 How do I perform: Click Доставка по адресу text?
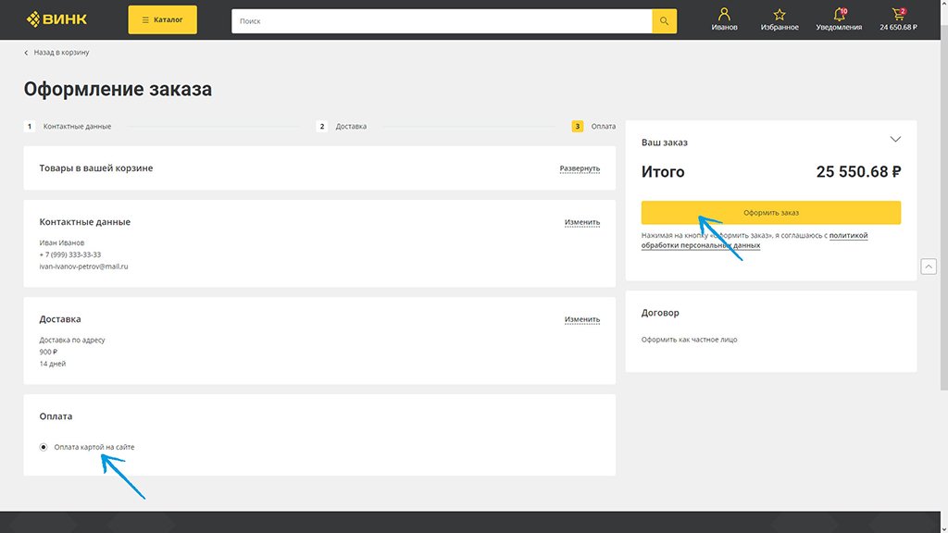coord(72,341)
